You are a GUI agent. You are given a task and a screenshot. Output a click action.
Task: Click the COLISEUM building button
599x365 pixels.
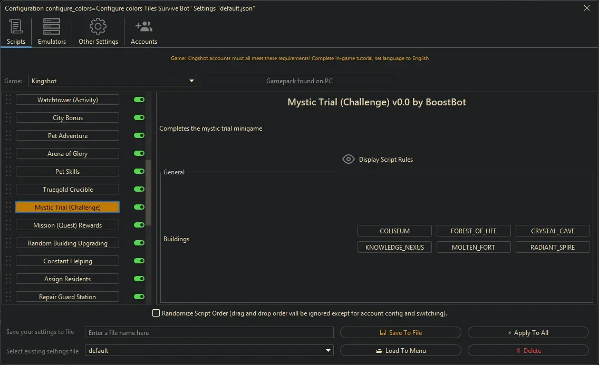point(394,230)
